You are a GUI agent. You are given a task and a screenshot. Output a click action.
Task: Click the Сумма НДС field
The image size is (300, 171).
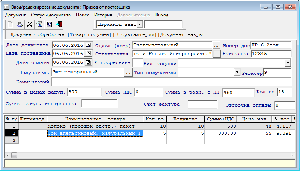pos(148,92)
